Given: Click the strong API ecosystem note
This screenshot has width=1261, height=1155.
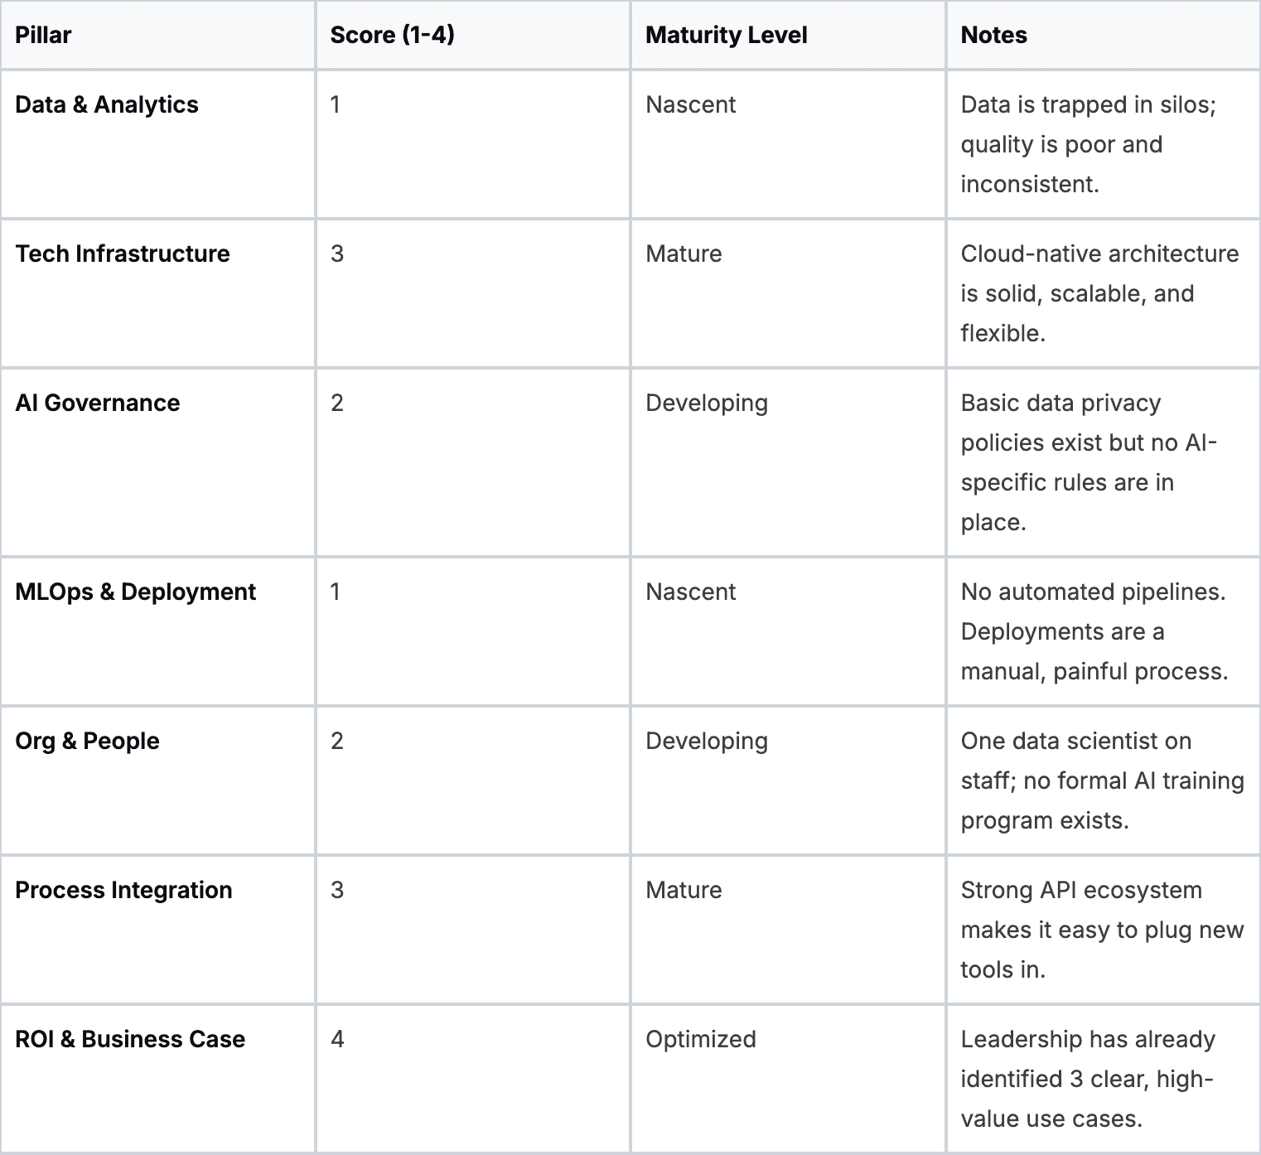Looking at the screenshot, I should (1102, 930).
